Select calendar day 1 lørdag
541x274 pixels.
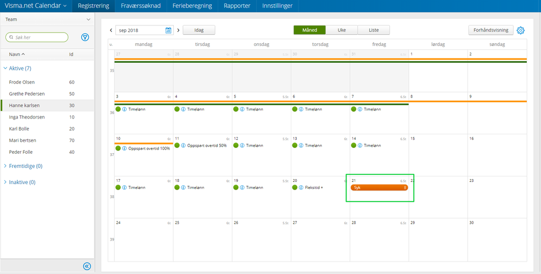438,71
